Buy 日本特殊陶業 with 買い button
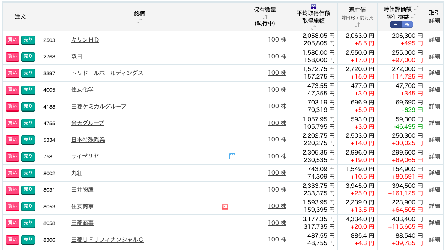Viewport: 445px width, 250px height. [x=12, y=140]
